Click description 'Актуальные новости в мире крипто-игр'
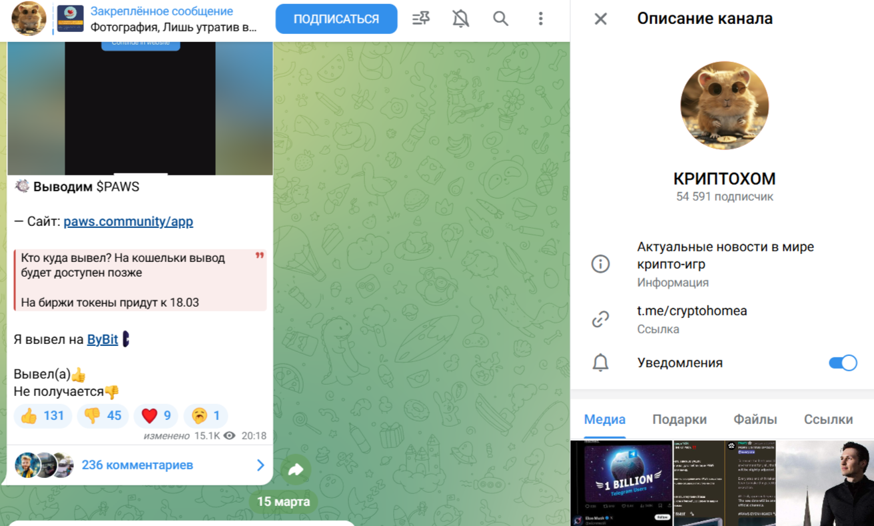The height and width of the screenshot is (526, 874). tap(725, 255)
